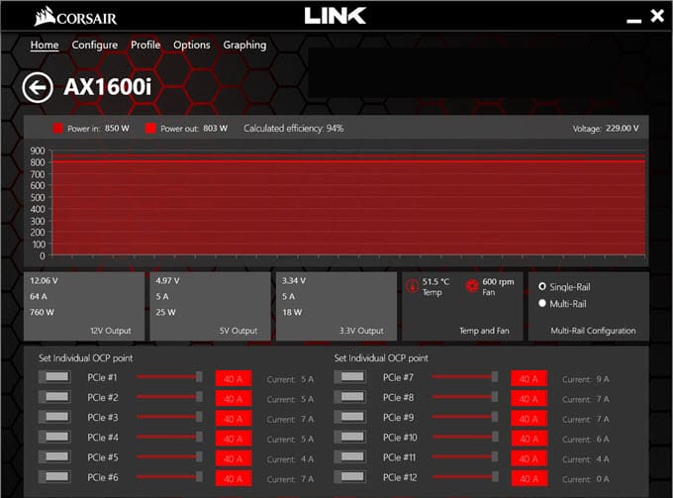Image resolution: width=673 pixels, height=498 pixels.
Task: Toggle the PCIe #3 OCP switch
Action: (x=54, y=417)
